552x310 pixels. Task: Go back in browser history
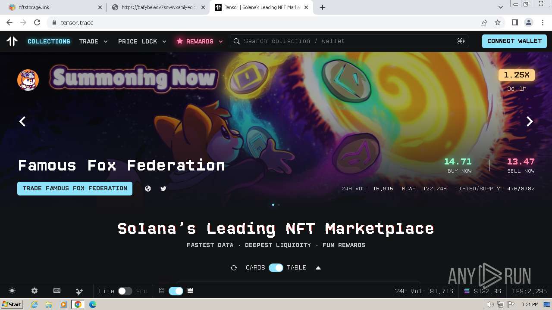pyautogui.click(x=9, y=22)
